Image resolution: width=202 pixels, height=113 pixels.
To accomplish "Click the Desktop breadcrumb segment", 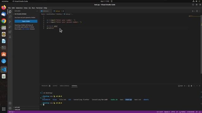I will tap(59, 14).
